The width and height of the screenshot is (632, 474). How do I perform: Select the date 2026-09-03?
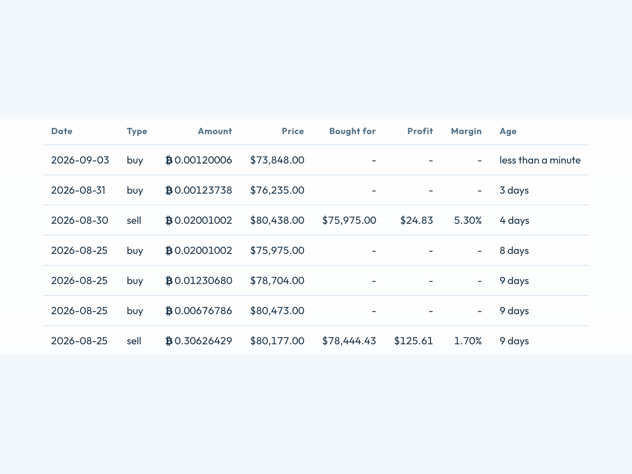coord(80,160)
